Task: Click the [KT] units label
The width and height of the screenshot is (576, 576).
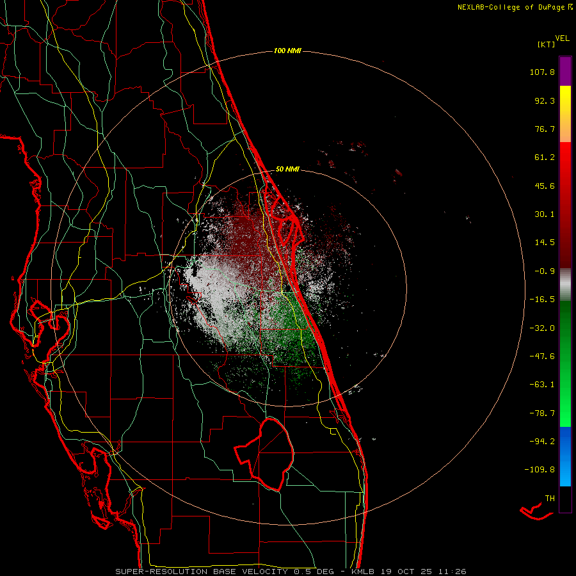Action: [547, 44]
